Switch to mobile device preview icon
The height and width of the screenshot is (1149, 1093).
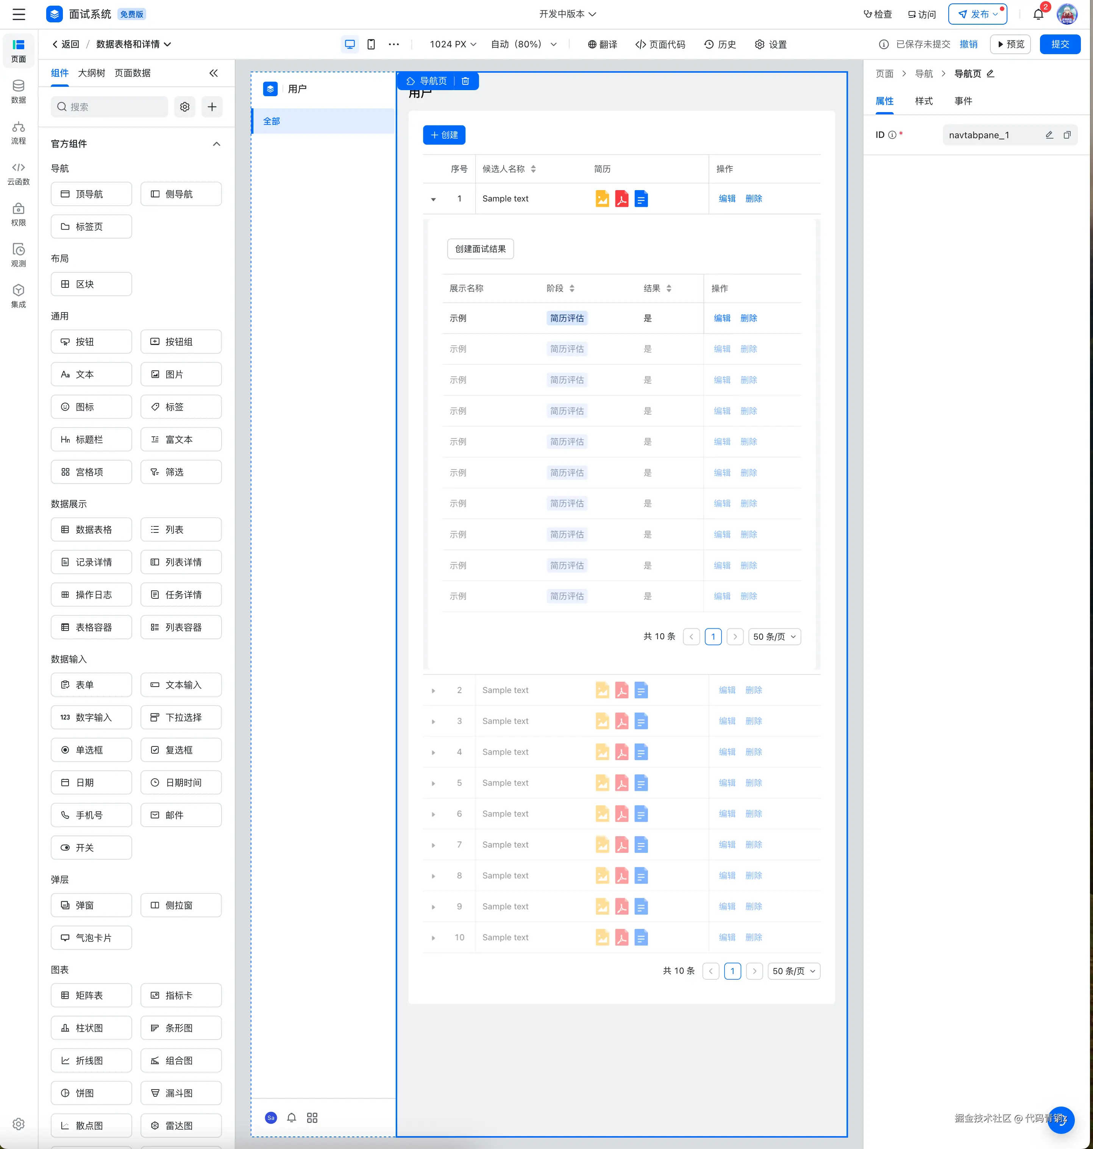(371, 44)
